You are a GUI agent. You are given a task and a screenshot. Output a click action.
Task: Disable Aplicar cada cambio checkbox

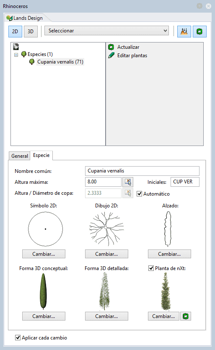click(x=18, y=337)
